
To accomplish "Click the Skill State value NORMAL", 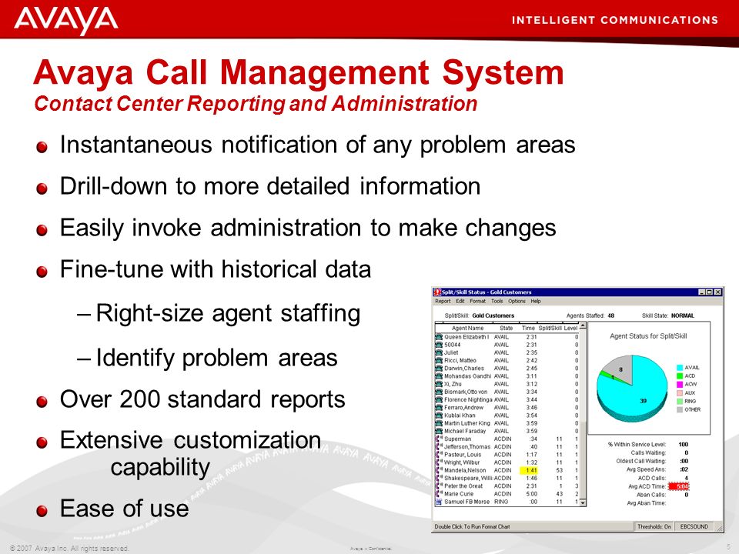I will click(x=683, y=315).
